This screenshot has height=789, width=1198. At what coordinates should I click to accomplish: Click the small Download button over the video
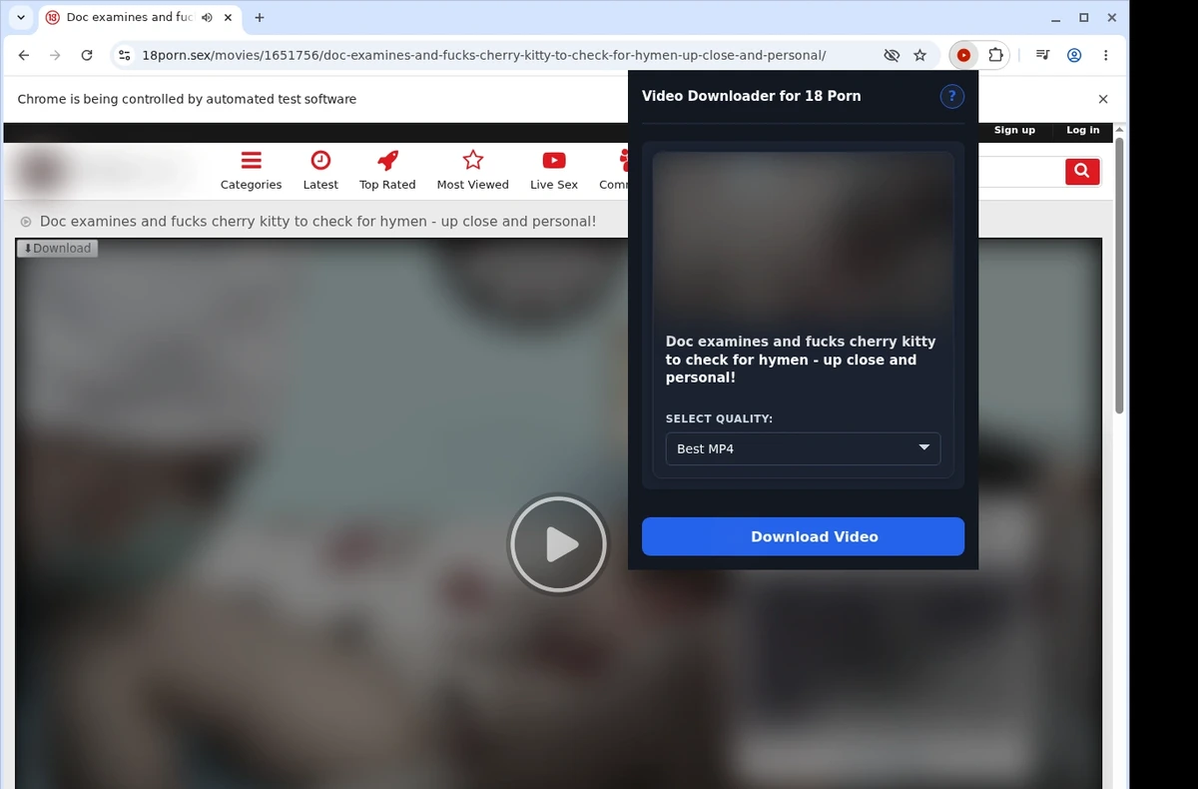(x=57, y=248)
